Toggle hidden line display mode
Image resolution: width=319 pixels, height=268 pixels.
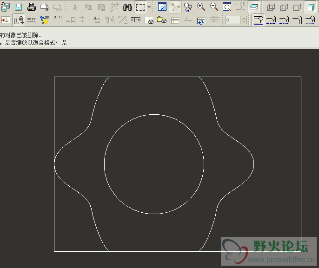click(x=284, y=7)
